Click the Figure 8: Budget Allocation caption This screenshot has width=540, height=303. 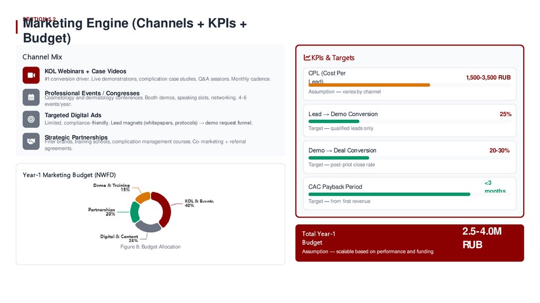150,247
